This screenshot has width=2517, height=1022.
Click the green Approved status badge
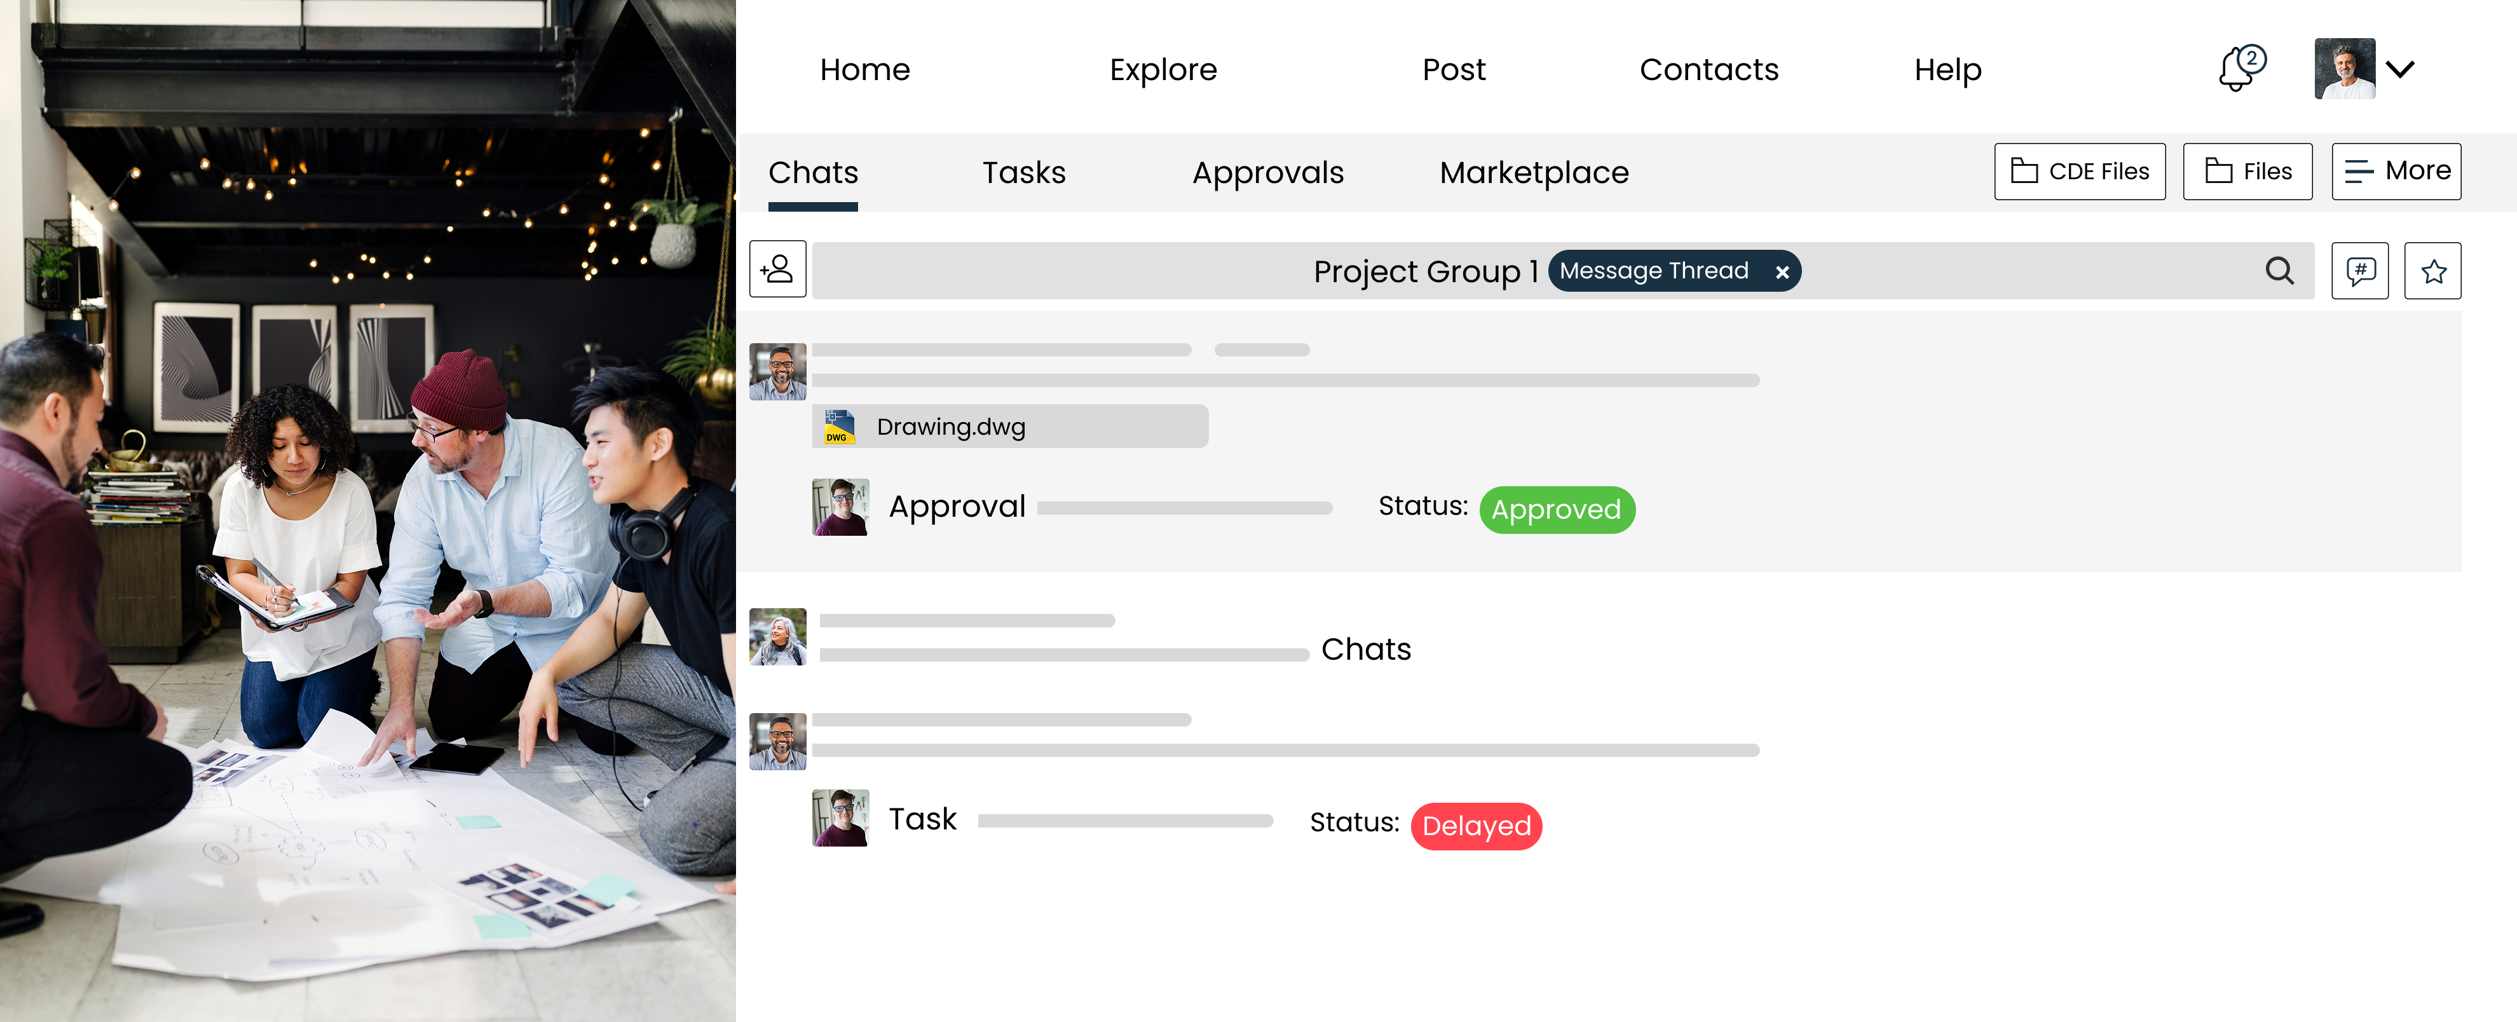(1557, 510)
